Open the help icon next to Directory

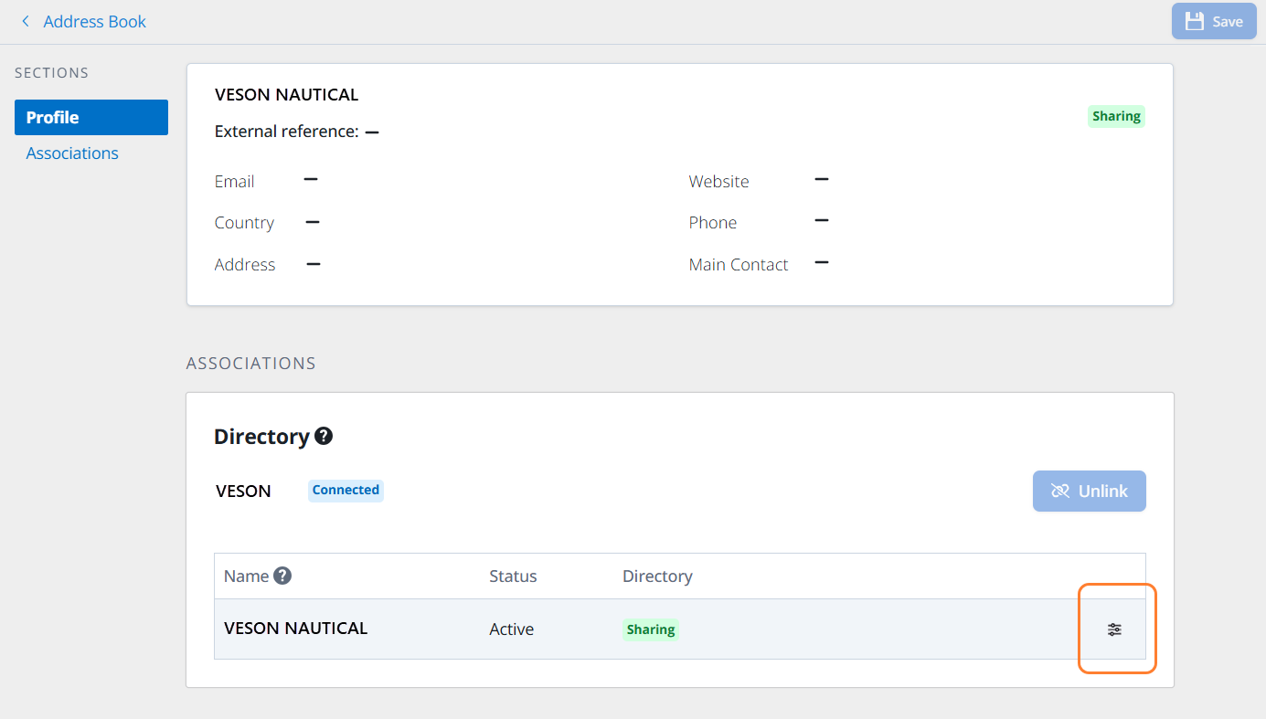coord(324,436)
